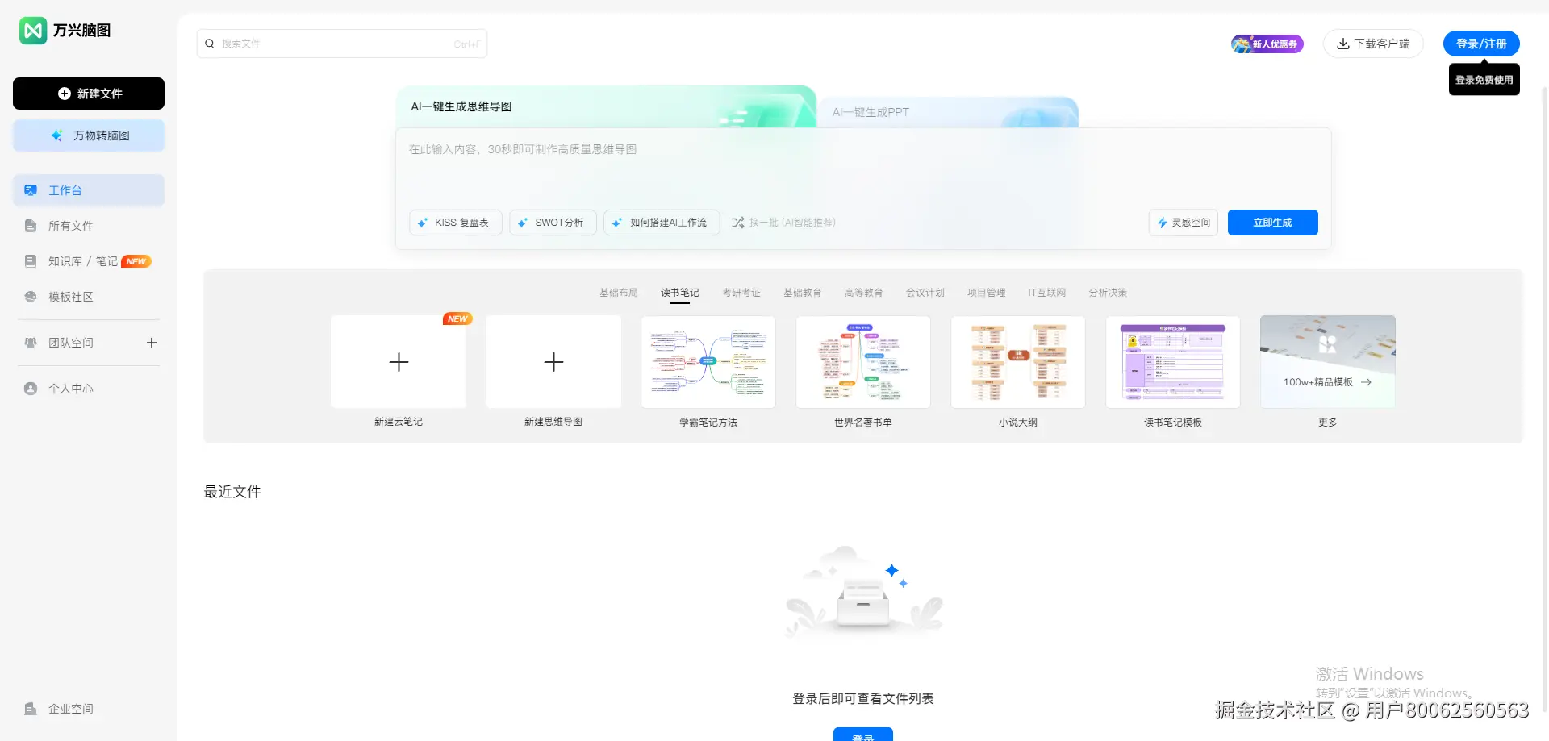
Task: Click the mind map content input area
Action: (863, 169)
